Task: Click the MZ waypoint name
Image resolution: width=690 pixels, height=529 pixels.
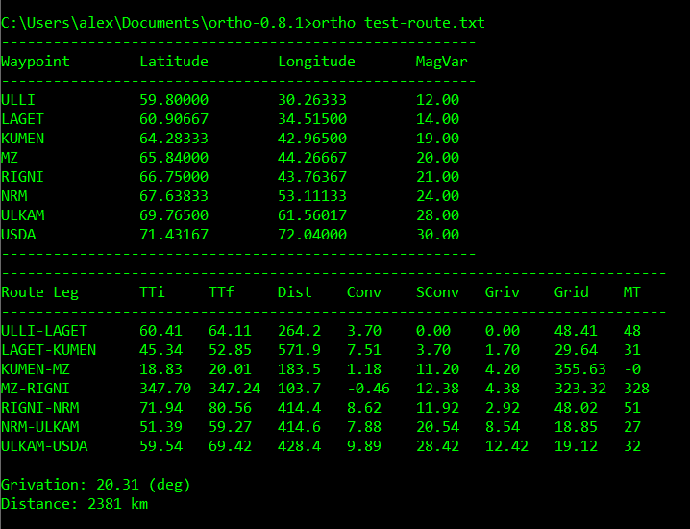Action: (x=10, y=158)
